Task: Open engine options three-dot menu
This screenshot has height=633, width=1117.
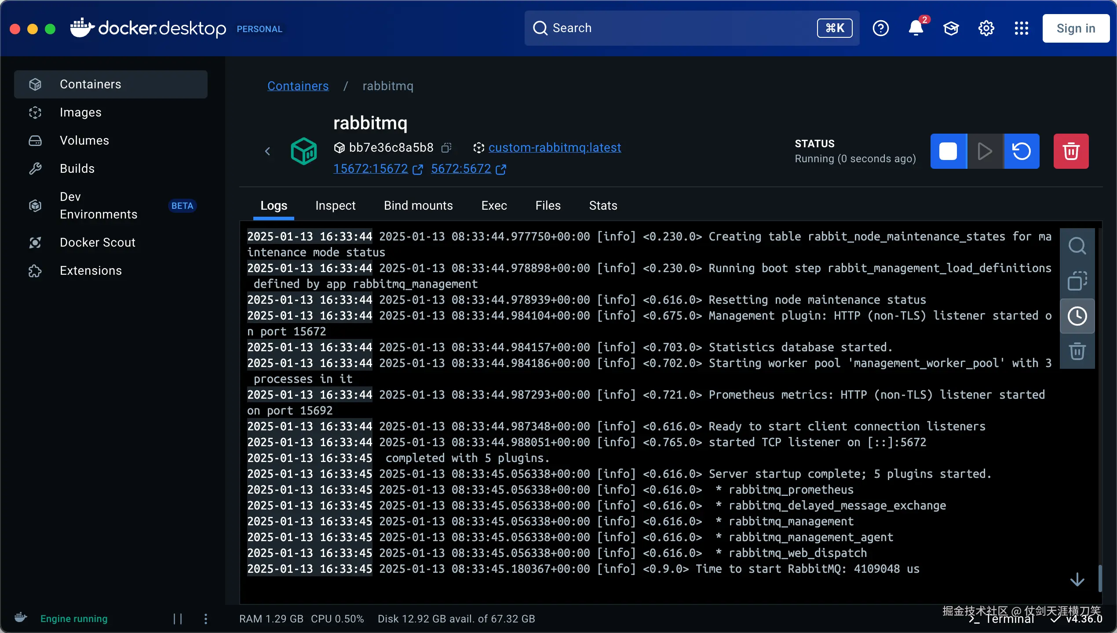Action: click(x=206, y=619)
